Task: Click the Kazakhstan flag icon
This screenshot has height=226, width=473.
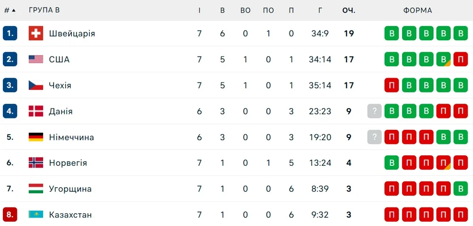Action: [36, 215]
